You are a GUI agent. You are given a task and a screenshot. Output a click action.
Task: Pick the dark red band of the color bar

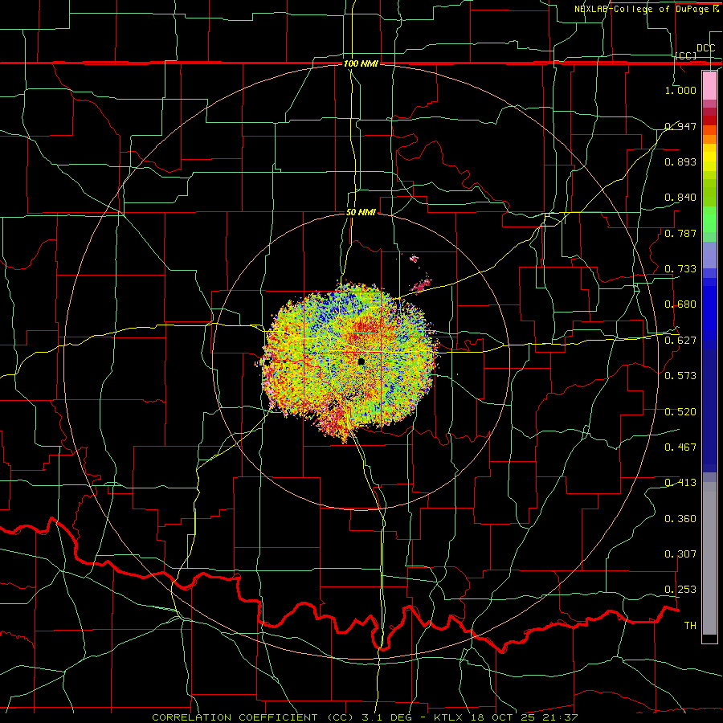(709, 120)
